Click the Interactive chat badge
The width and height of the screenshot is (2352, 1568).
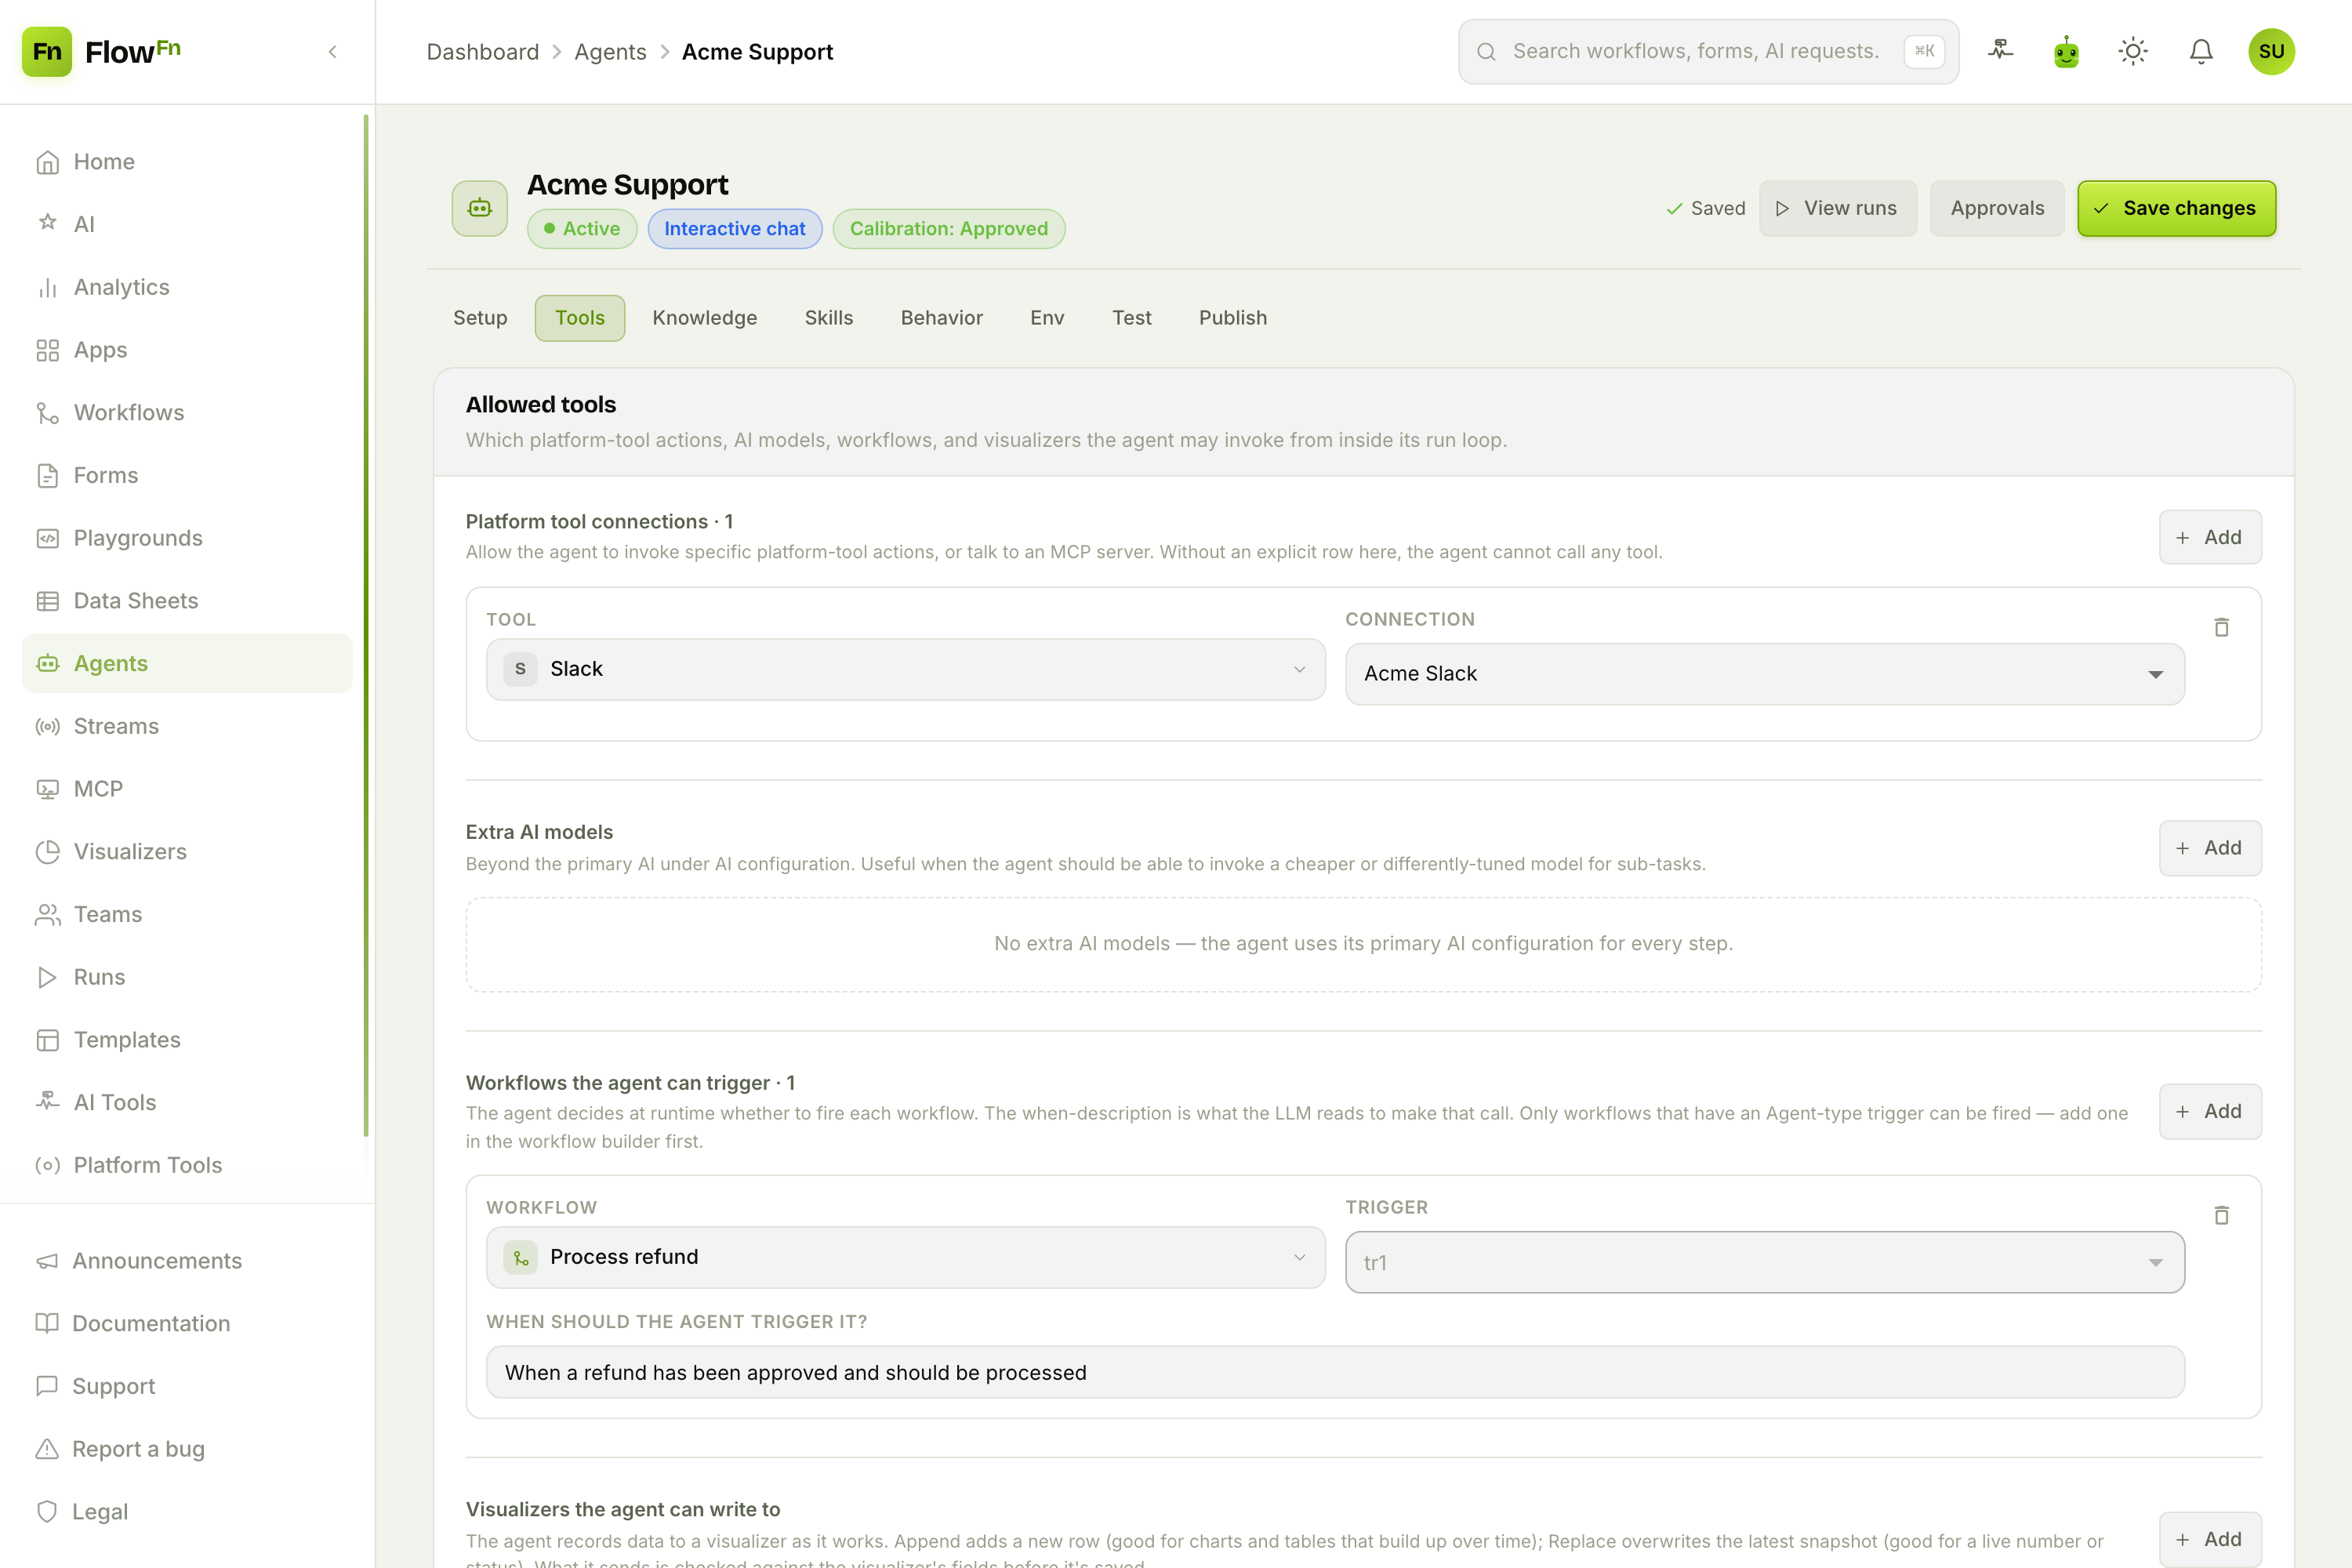pyautogui.click(x=735, y=229)
